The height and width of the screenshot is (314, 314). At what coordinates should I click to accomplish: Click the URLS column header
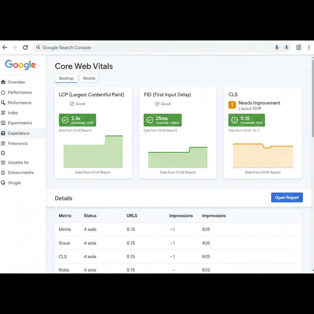point(132,216)
